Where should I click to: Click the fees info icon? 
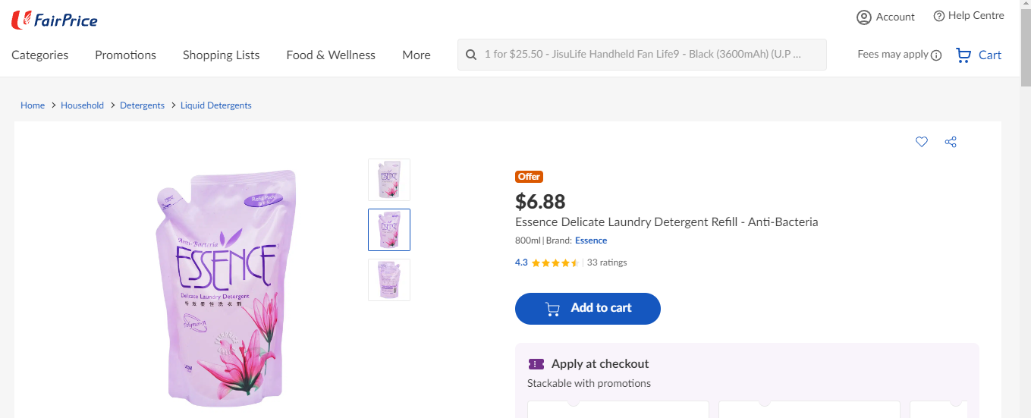pos(936,55)
